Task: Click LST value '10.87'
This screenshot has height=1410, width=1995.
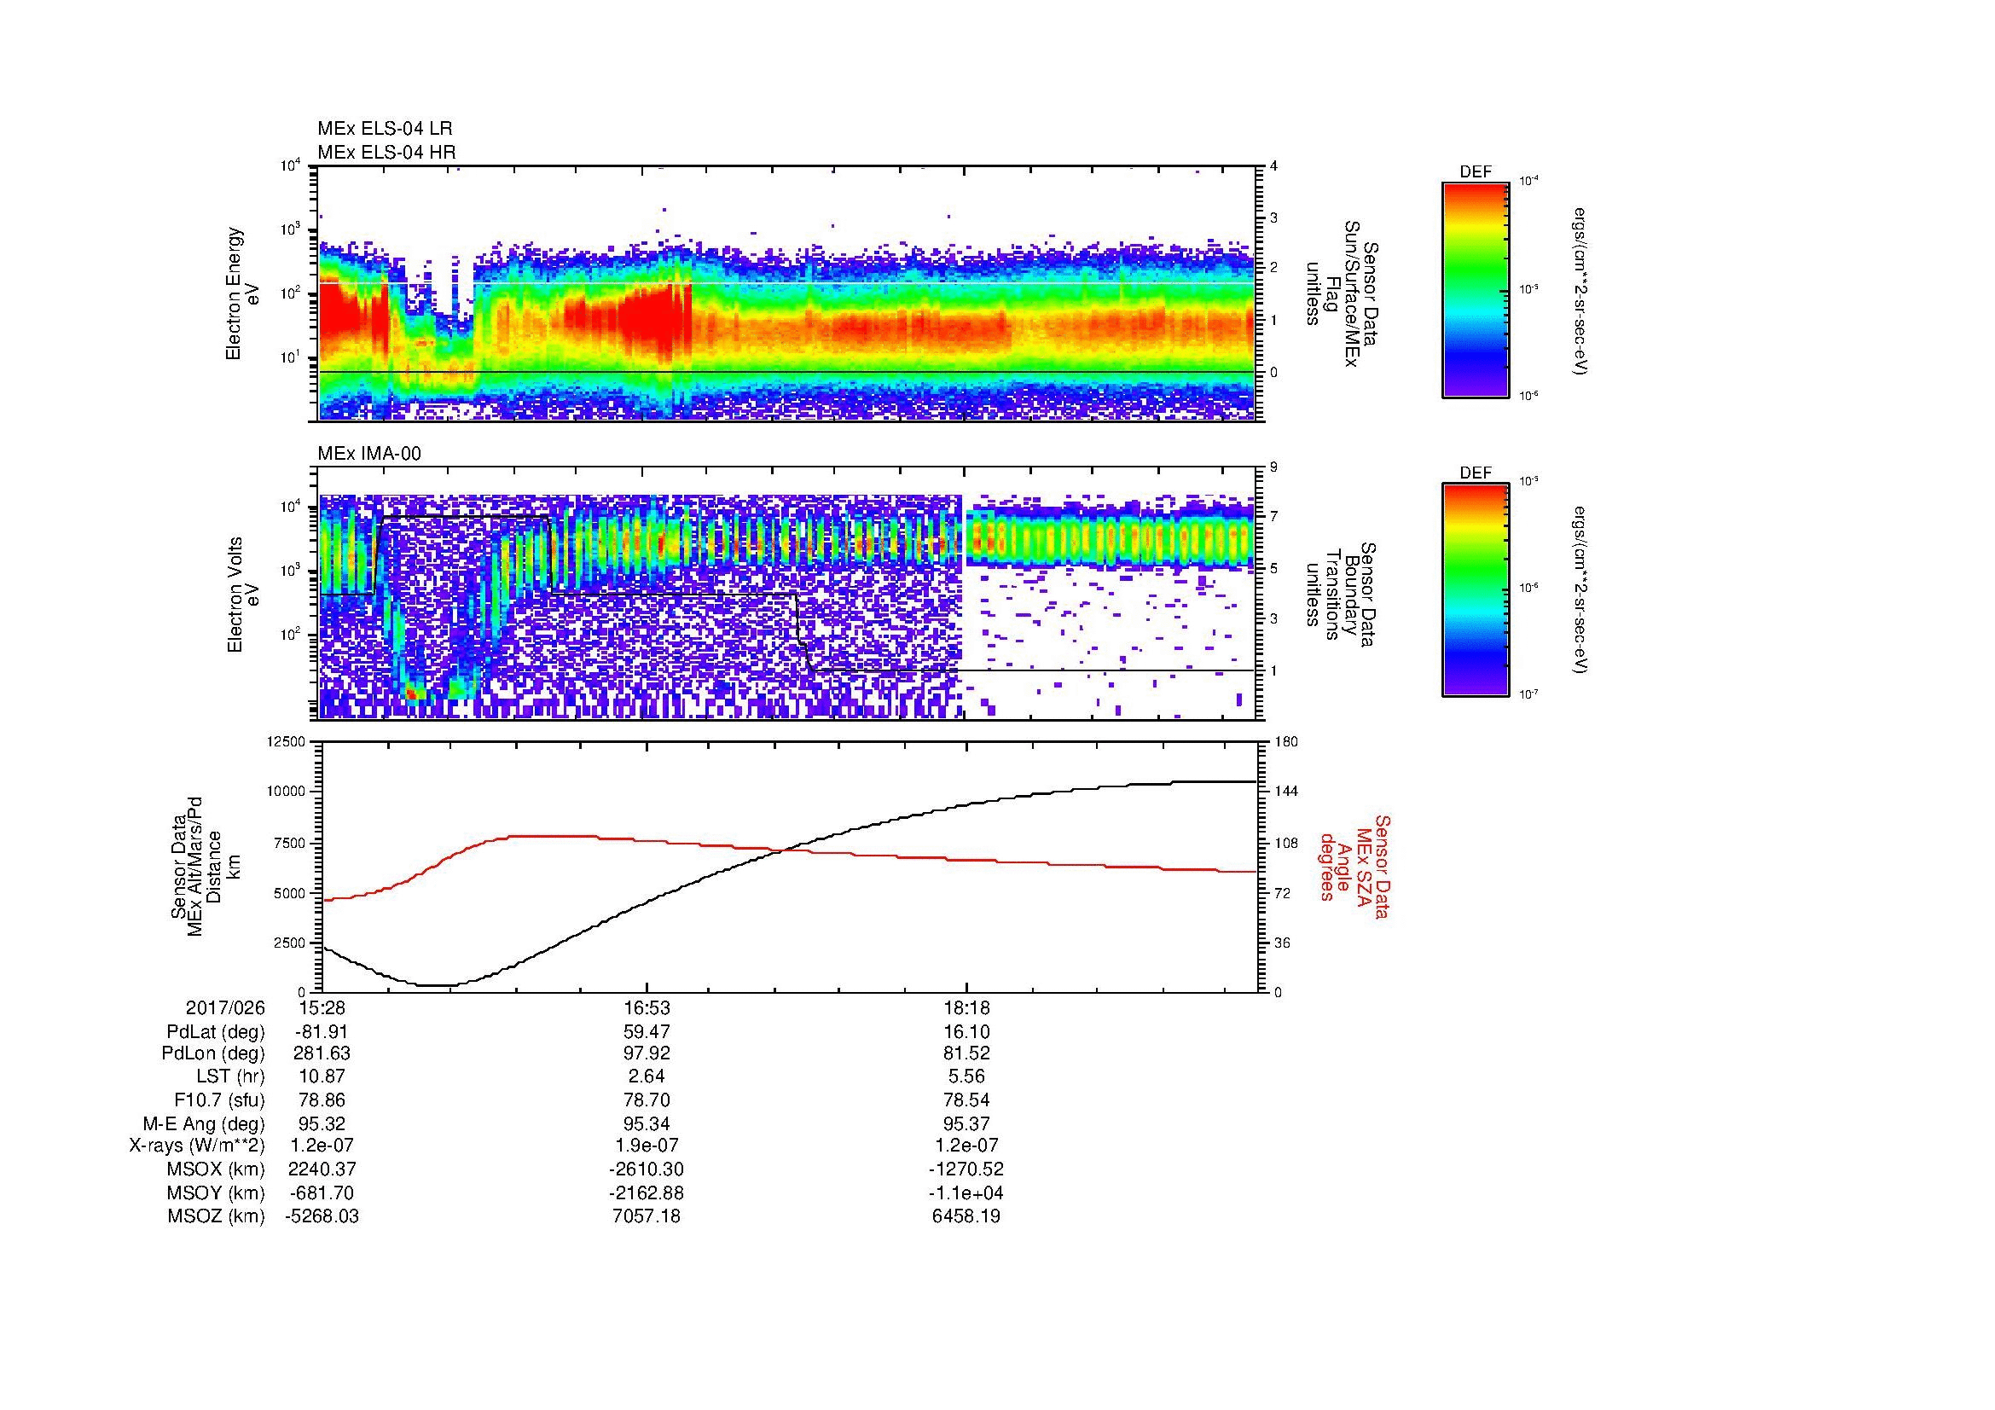Action: (322, 1076)
